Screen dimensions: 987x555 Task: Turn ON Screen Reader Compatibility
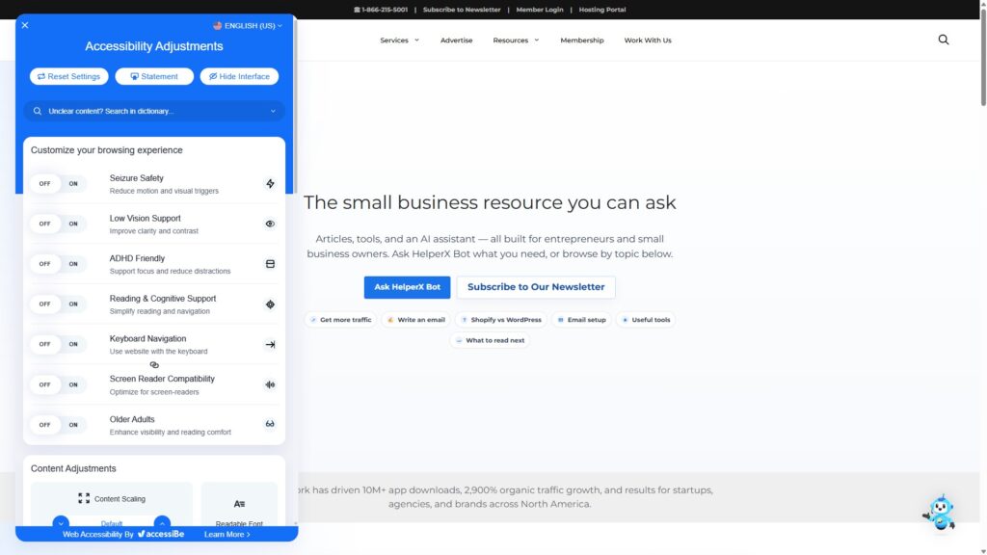click(73, 384)
